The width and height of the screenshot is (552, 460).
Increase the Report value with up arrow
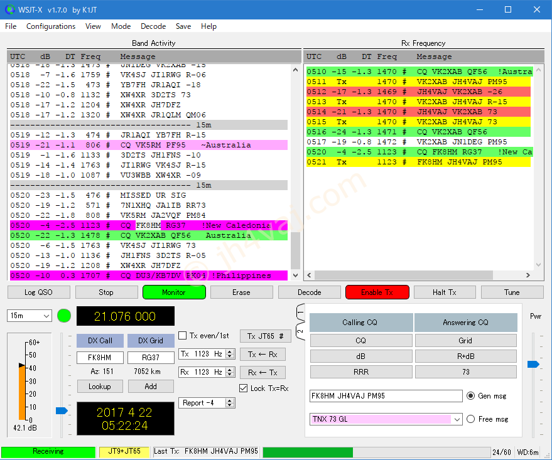[230, 400]
